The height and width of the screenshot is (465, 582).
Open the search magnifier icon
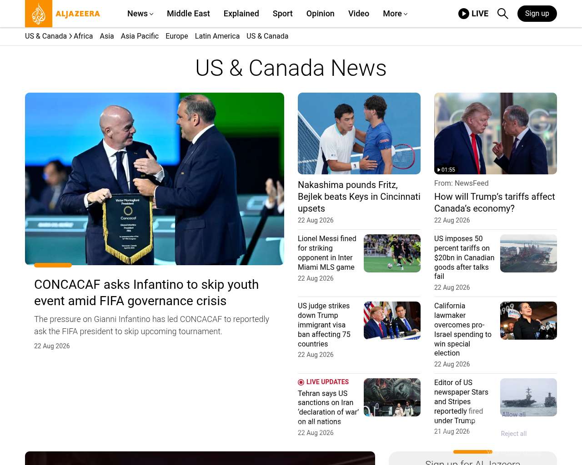coord(502,14)
